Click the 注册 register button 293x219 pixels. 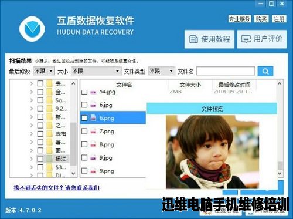click(x=279, y=19)
